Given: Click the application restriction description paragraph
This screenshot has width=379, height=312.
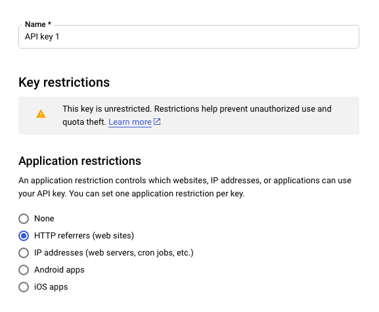Looking at the screenshot, I should 185,187.
